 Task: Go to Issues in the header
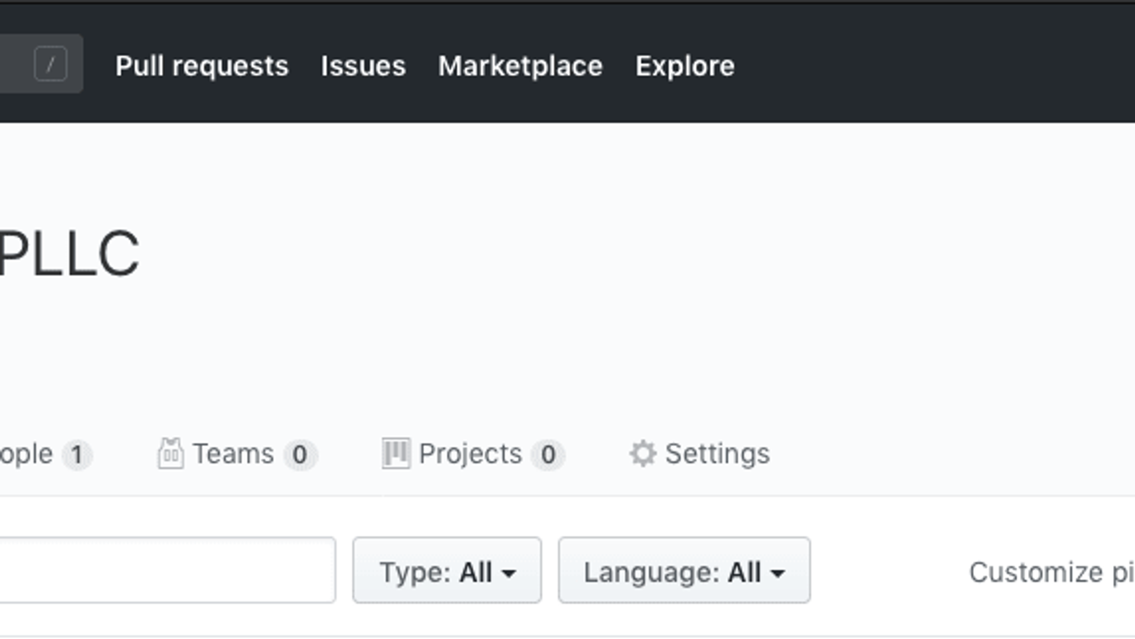363,66
